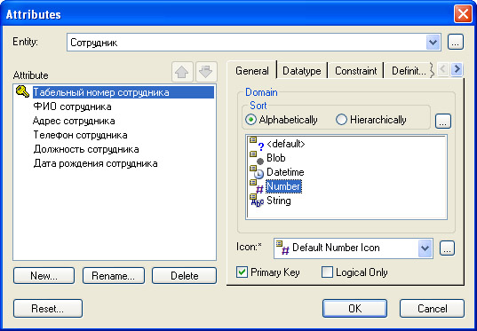Move attribute up with the up arrow
The height and width of the screenshot is (331, 477).
tap(182, 72)
